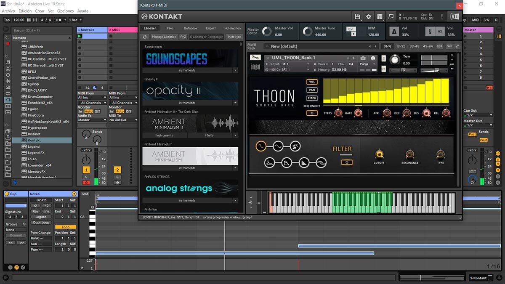Open instrument edit mode wrench icon
The image size is (505, 284).
[x=255, y=58]
